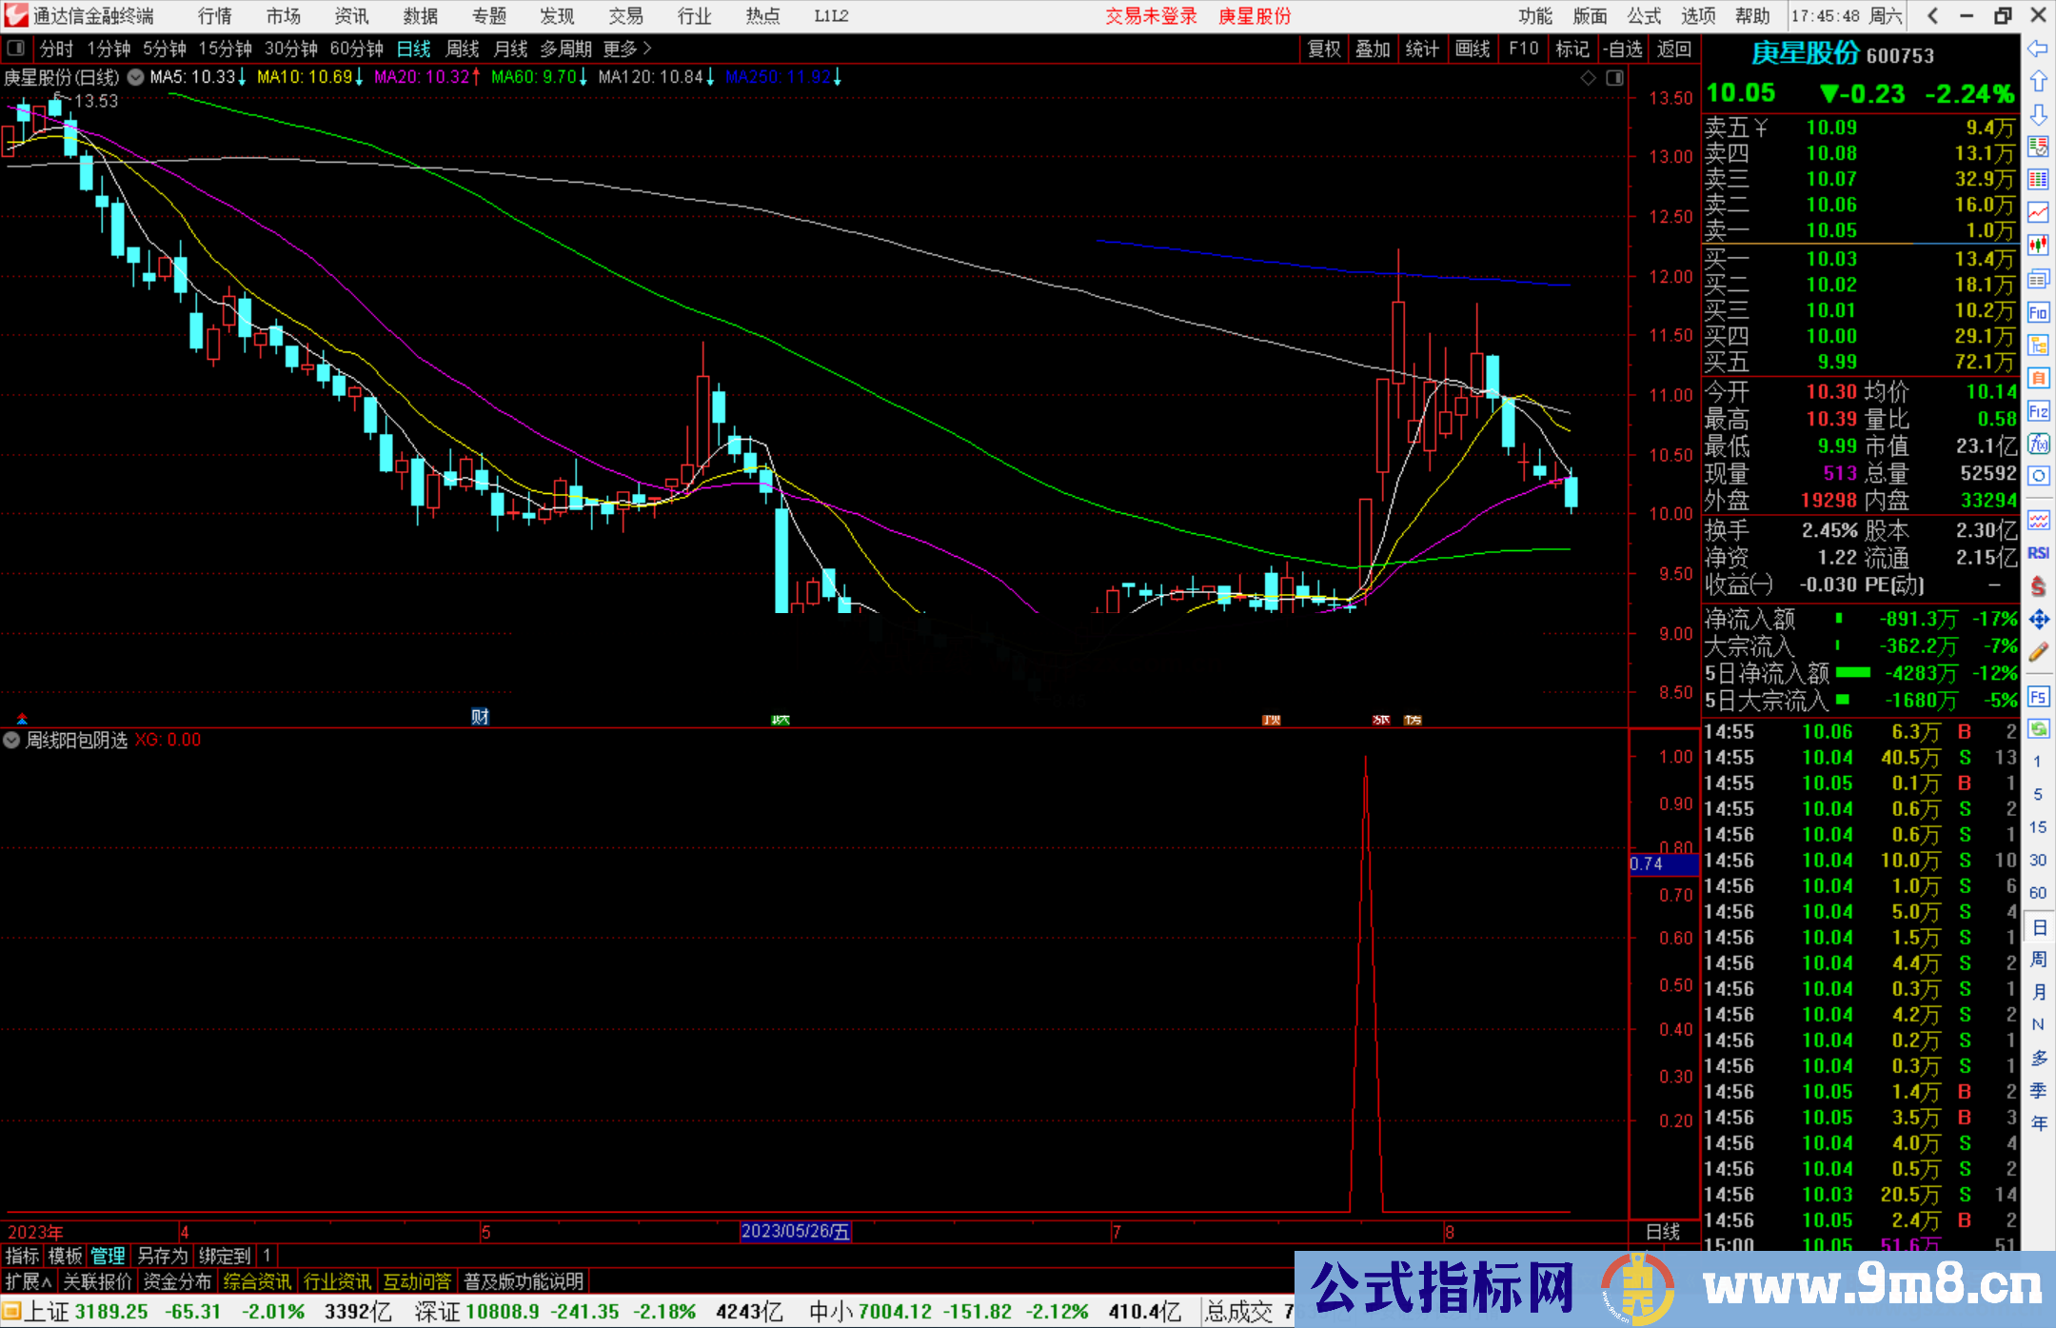Switch to the 周线 period tab
This screenshot has width=2056, height=1328.
[x=463, y=49]
